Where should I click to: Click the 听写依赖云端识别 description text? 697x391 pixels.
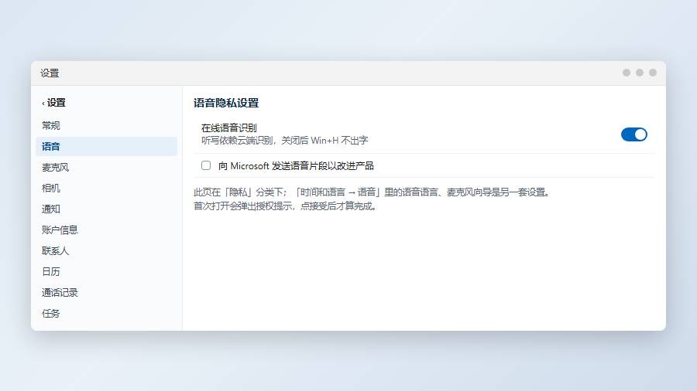click(x=284, y=141)
